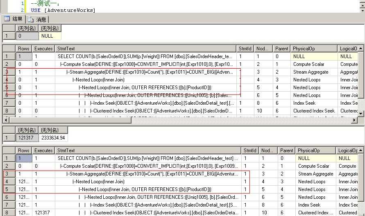Click the horizontal scrollbar thumb
The height and width of the screenshot is (216, 365).
(x=70, y=120)
